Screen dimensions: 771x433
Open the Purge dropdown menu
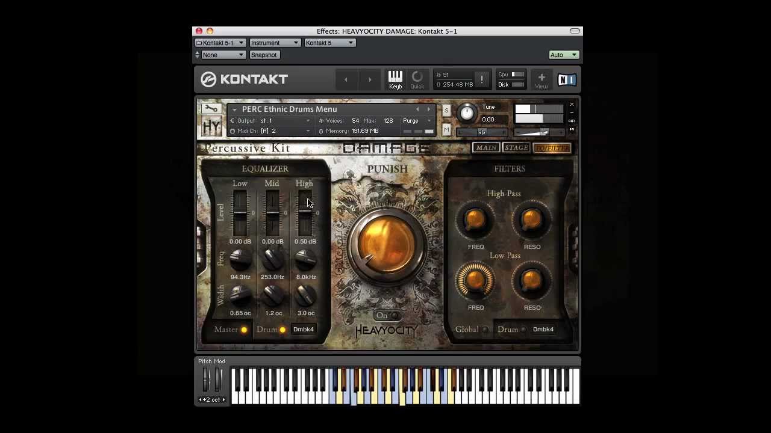coord(417,120)
